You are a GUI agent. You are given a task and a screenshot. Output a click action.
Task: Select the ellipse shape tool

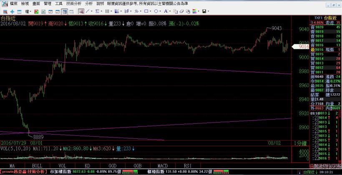point(156,11)
